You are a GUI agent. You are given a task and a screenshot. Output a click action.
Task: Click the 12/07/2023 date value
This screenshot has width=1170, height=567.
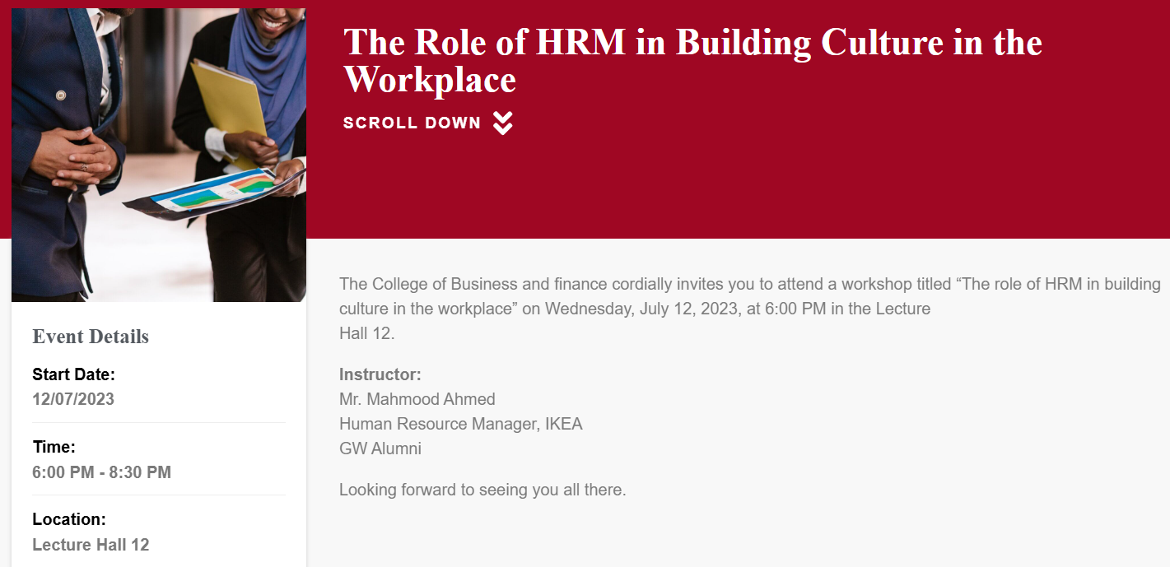(73, 399)
